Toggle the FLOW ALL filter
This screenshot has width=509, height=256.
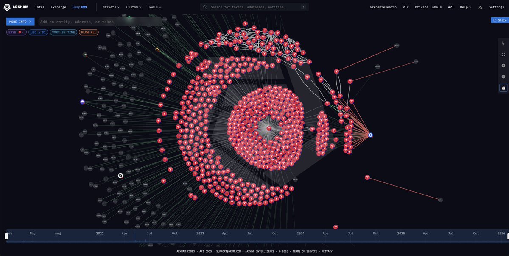click(x=89, y=32)
